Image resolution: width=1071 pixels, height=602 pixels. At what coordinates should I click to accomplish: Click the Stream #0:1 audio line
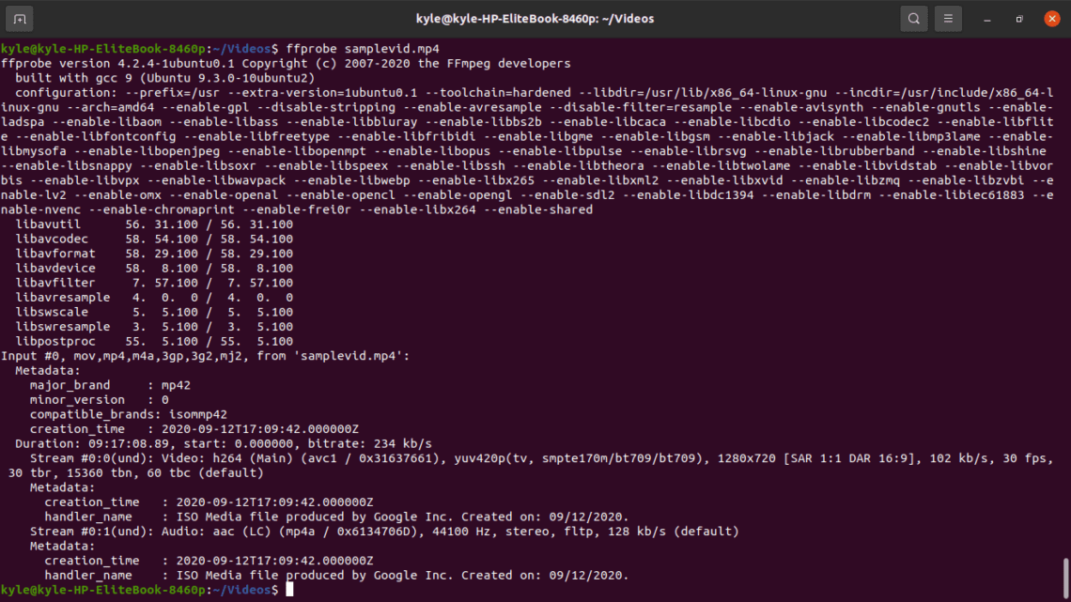tap(376, 532)
